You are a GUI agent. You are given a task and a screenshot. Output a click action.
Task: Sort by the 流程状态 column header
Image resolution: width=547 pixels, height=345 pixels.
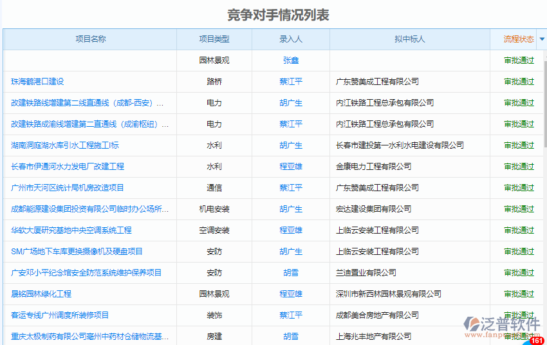tap(519, 39)
